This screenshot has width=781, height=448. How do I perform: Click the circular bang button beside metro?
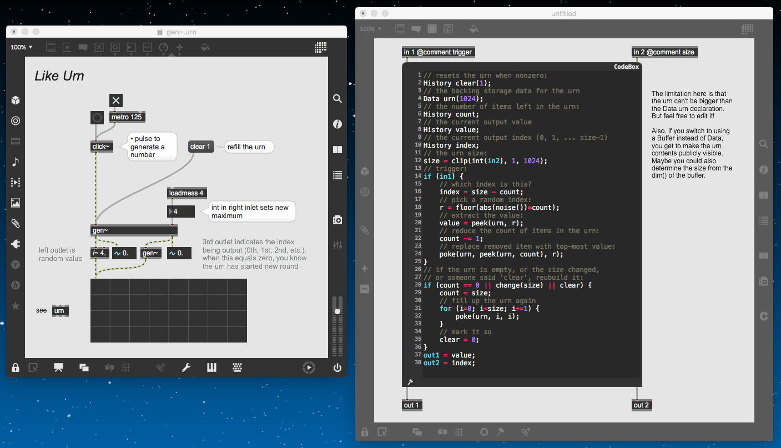(x=97, y=118)
